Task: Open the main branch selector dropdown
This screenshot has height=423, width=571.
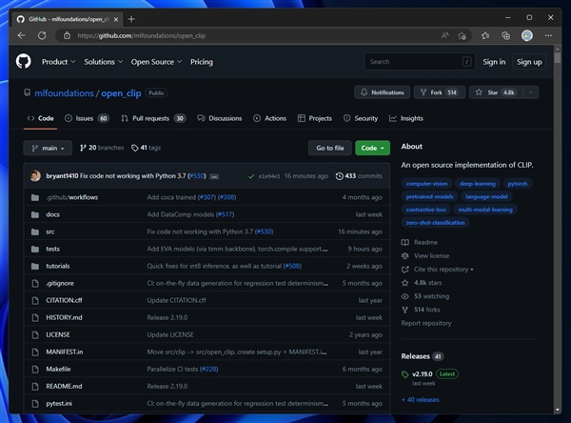Action: pyautogui.click(x=48, y=148)
